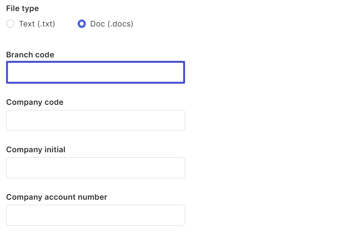
Task: Place cursor in Company account number field
Action: [x=95, y=215]
